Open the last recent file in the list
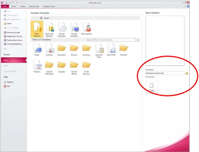 click(13, 44)
